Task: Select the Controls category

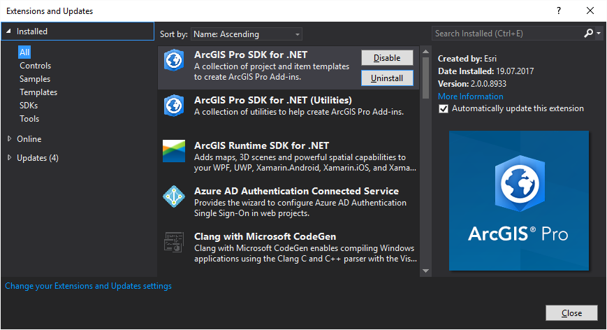Action: pyautogui.click(x=35, y=66)
